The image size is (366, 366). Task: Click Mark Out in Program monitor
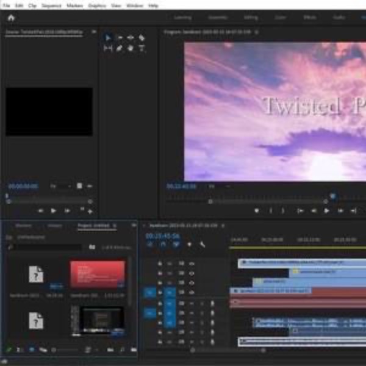tap(282, 211)
